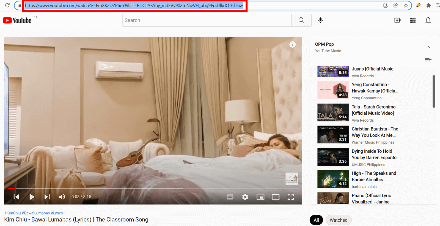Viewport: 440px width, 226px height.
Task: Toggle theater mode view
Action: point(276,197)
